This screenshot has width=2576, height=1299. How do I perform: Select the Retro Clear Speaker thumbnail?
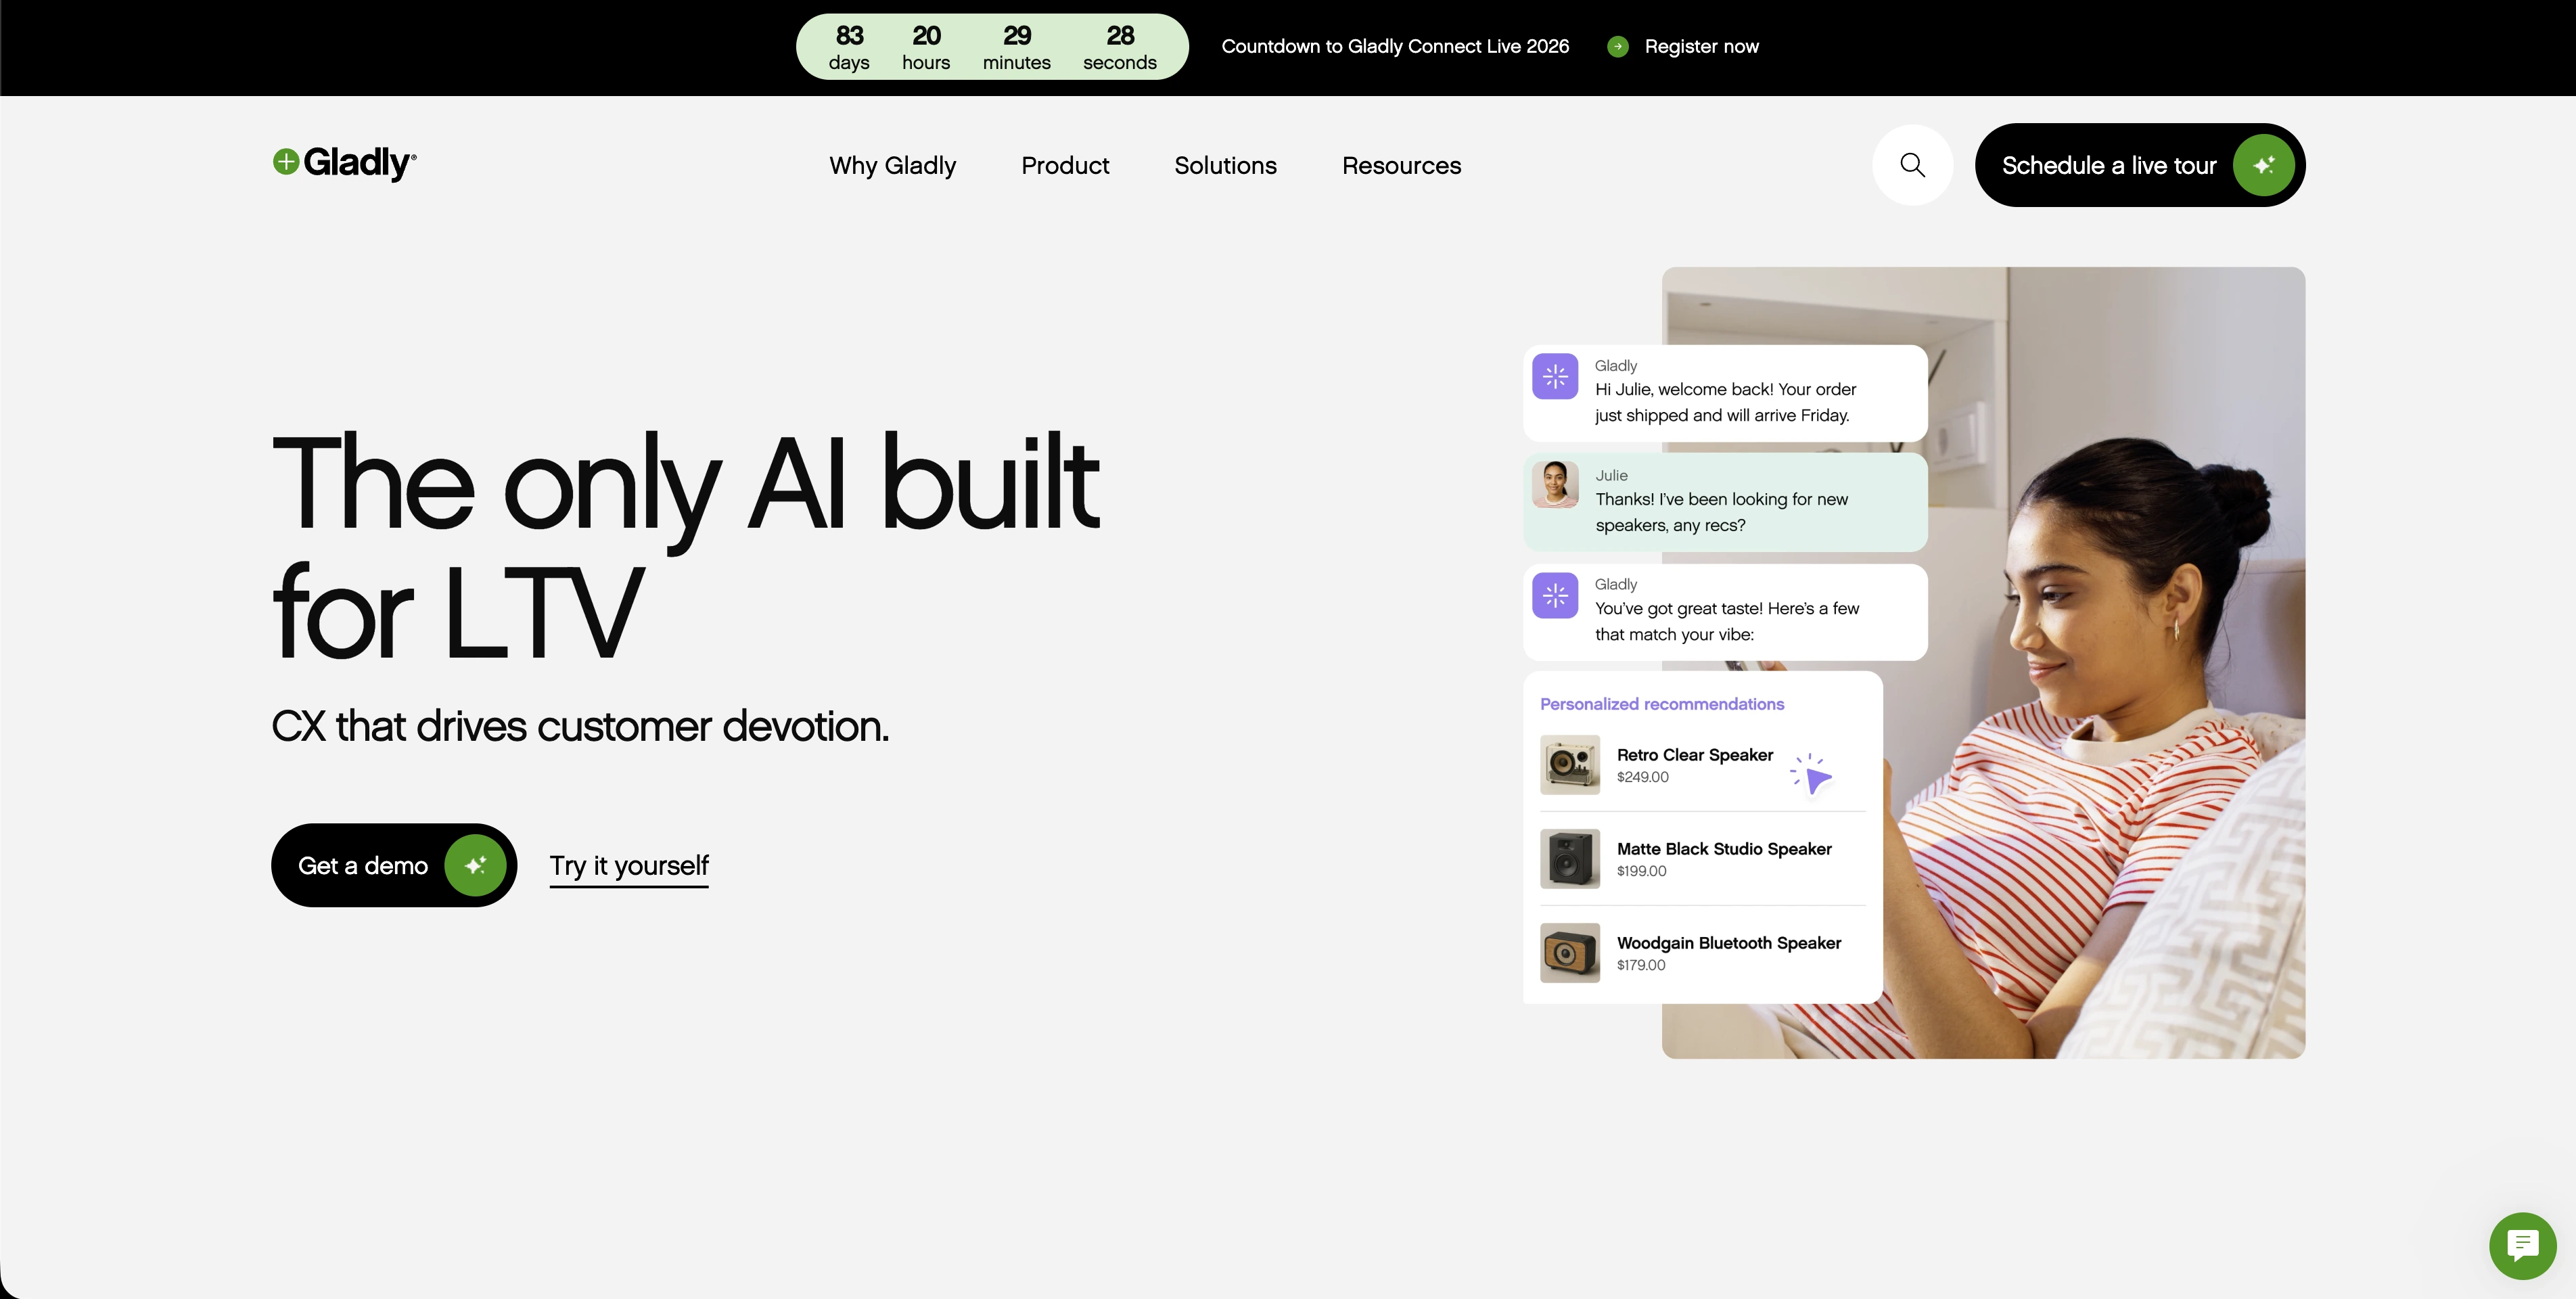(x=1569, y=765)
